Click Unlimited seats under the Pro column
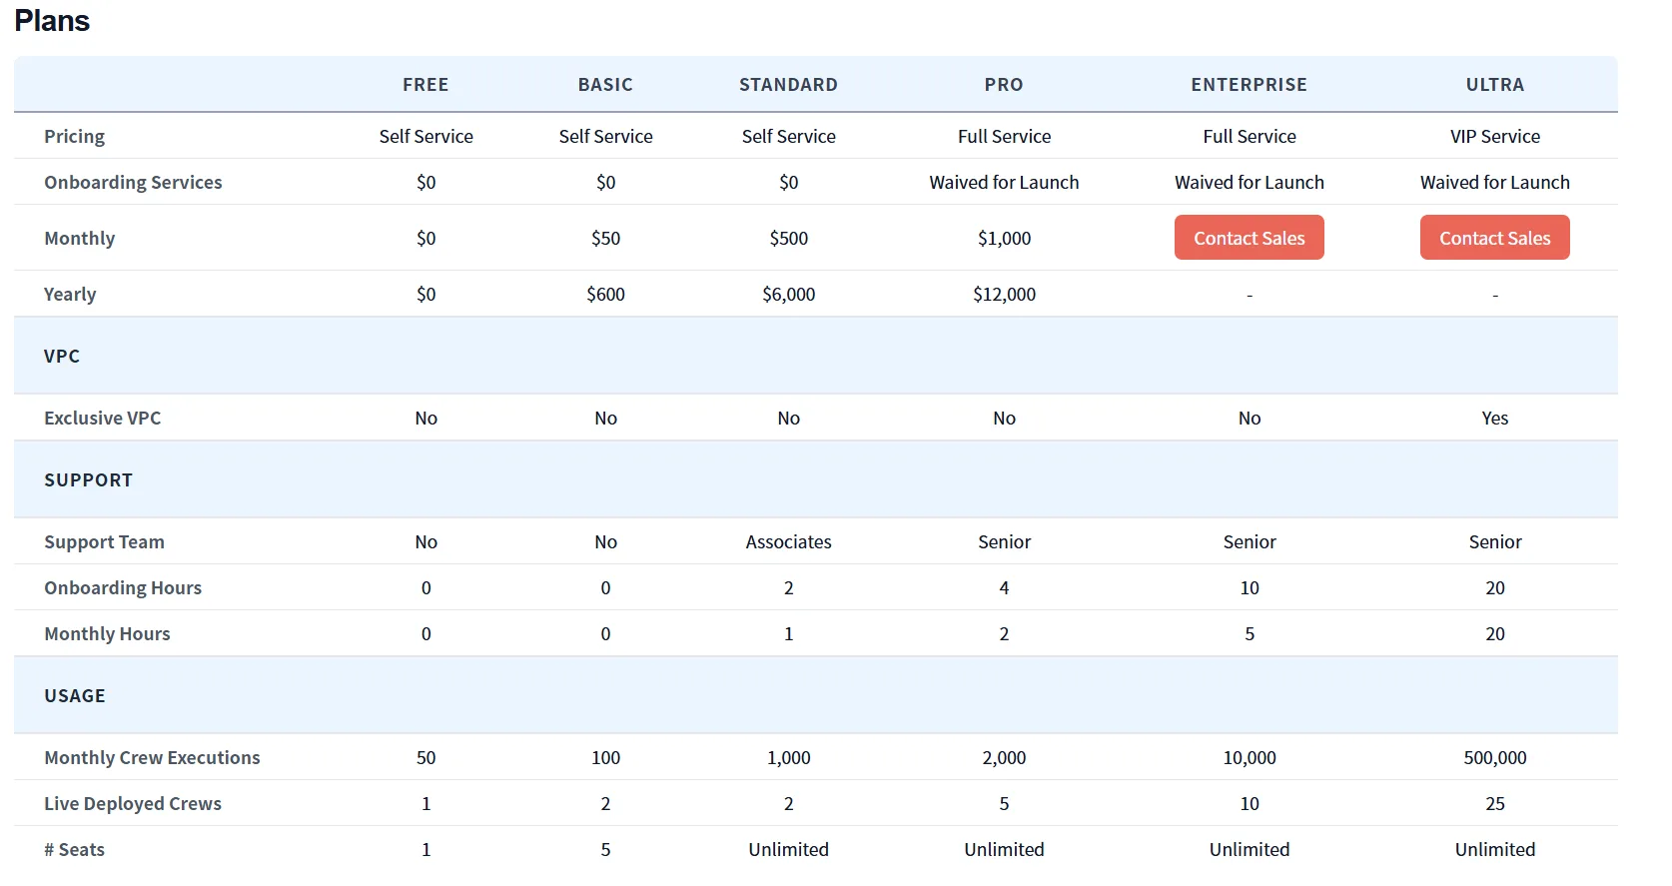 (1004, 850)
